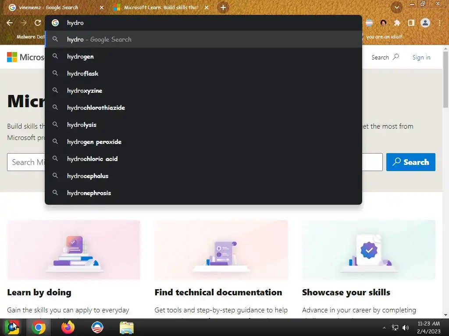Screen dimensions: 449x336
Task: Click the Learn by doing heading
Action: click(x=39, y=292)
